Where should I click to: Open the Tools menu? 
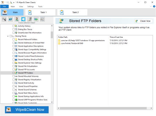[x=40, y=6]
